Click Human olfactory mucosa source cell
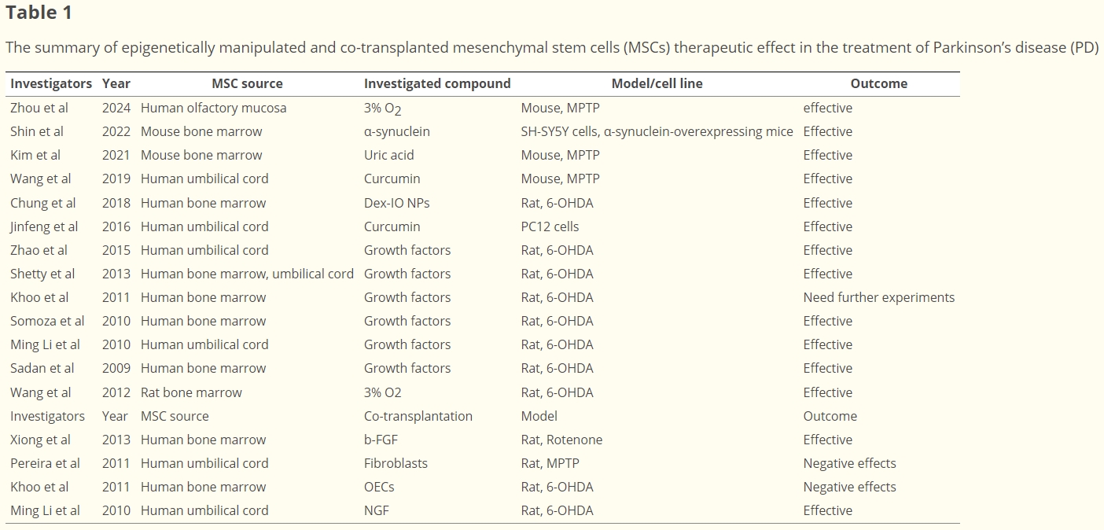This screenshot has width=1104, height=530. click(213, 108)
